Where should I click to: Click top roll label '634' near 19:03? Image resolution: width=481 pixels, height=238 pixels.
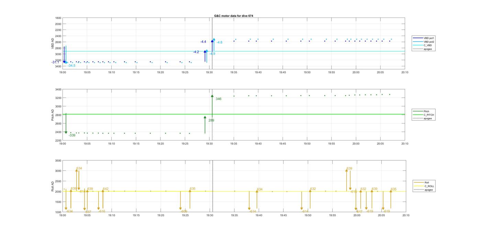[79, 168]
